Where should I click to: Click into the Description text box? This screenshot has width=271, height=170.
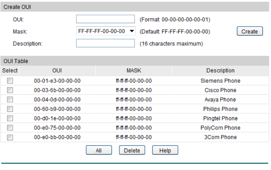(x=106, y=44)
